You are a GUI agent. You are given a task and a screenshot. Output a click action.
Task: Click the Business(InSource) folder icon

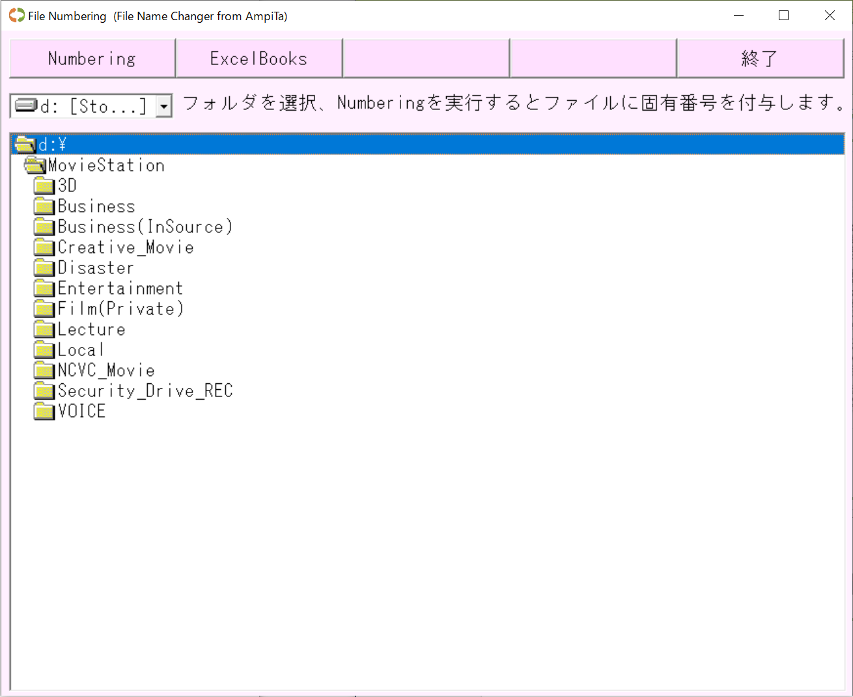click(44, 226)
